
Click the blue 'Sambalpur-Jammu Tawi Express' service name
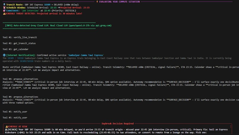point(86,55)
